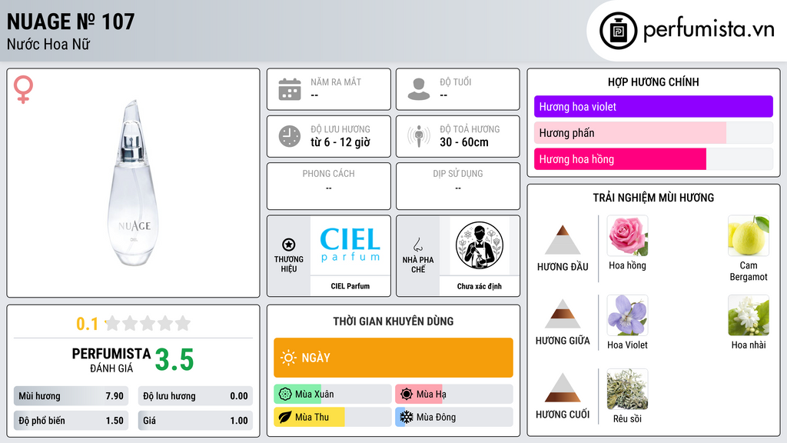Click the Hương đầu pyramid icon
The width and height of the screenshot is (787, 443).
(x=563, y=240)
